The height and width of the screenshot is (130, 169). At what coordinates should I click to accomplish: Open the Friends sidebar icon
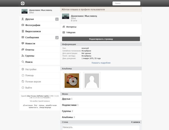(x=23, y=19)
